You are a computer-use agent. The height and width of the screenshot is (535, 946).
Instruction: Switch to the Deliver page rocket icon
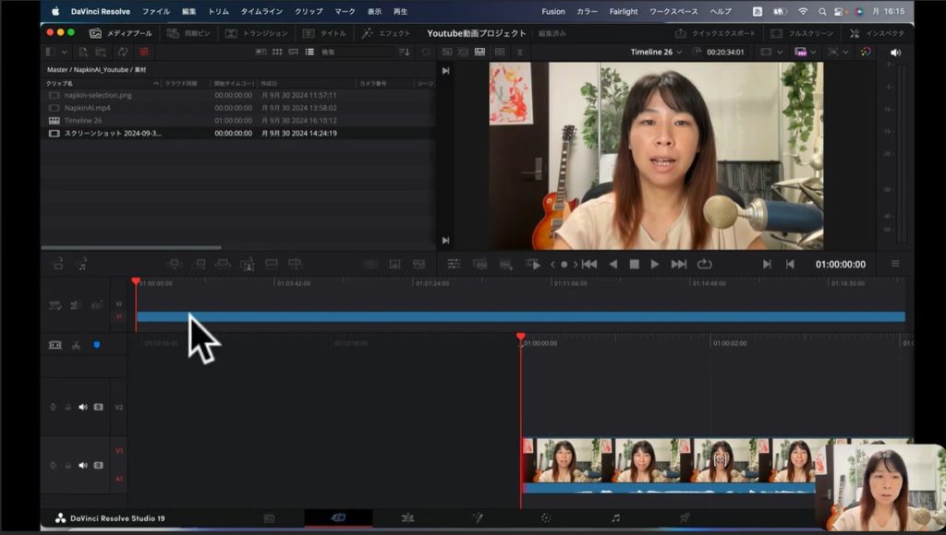coord(685,518)
